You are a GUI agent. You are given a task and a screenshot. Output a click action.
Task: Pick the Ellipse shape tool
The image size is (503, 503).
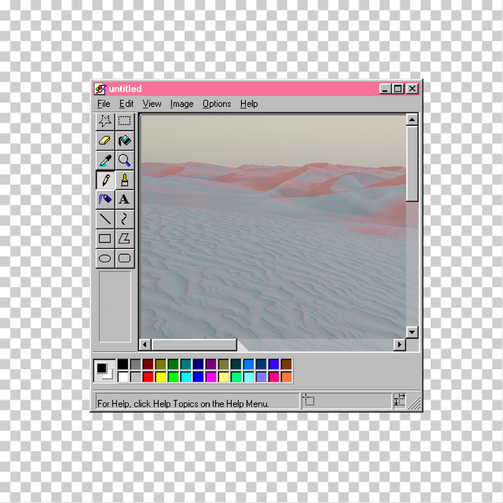(x=105, y=258)
